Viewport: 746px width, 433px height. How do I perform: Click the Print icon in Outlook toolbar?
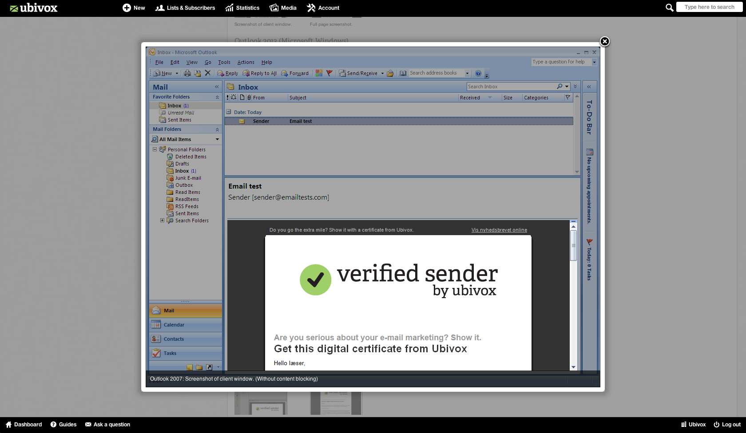tap(187, 73)
